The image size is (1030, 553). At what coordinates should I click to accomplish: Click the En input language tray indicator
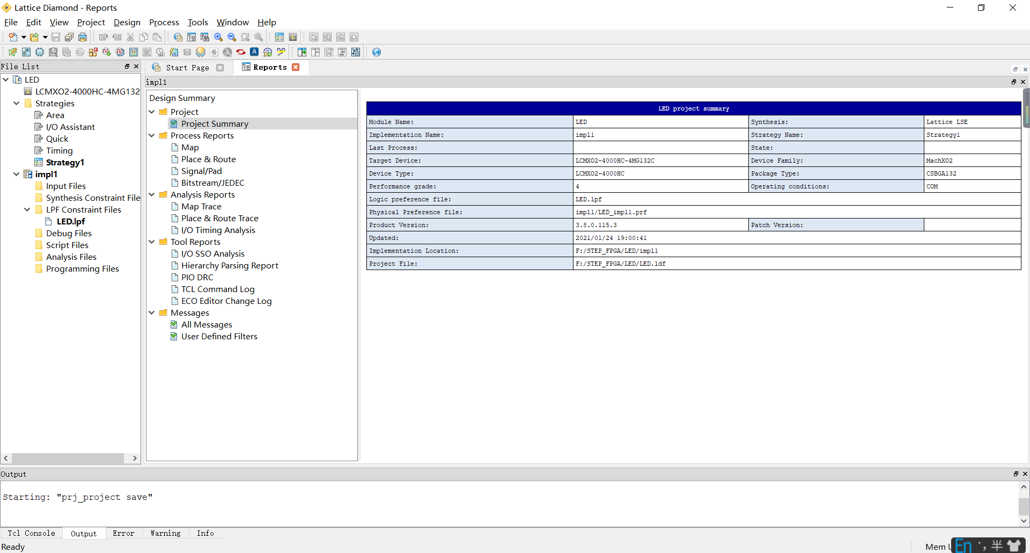pos(963,546)
